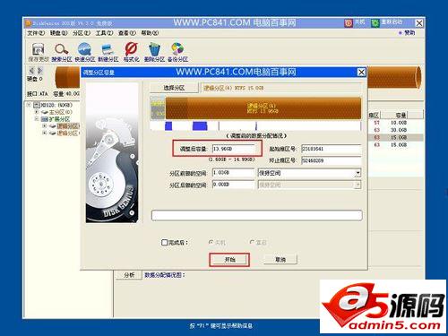Viewport: 448px width, 336px height.
Task: Click the 分析 (Analyze) button
Action: 129,275
